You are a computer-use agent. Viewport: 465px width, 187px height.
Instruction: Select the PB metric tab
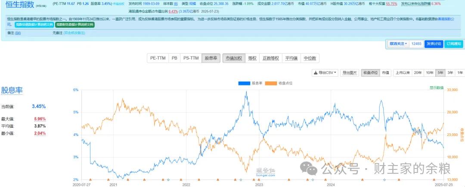[174, 58]
